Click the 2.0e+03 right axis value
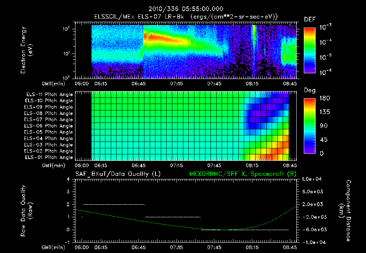The image size is (366, 253). point(312,204)
